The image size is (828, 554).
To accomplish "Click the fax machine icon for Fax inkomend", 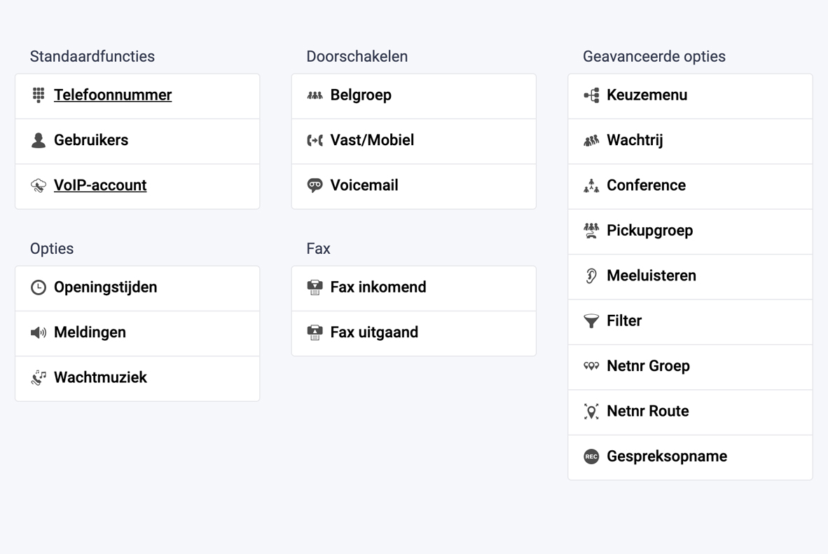I will 313,287.
